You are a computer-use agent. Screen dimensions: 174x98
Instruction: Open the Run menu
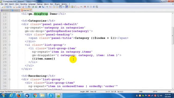pos(52,4)
